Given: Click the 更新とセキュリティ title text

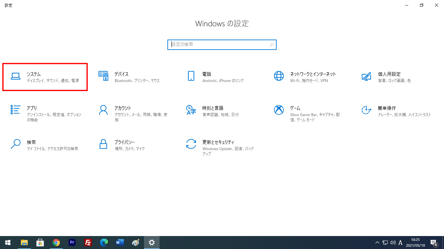Looking at the screenshot, I should pos(218,142).
